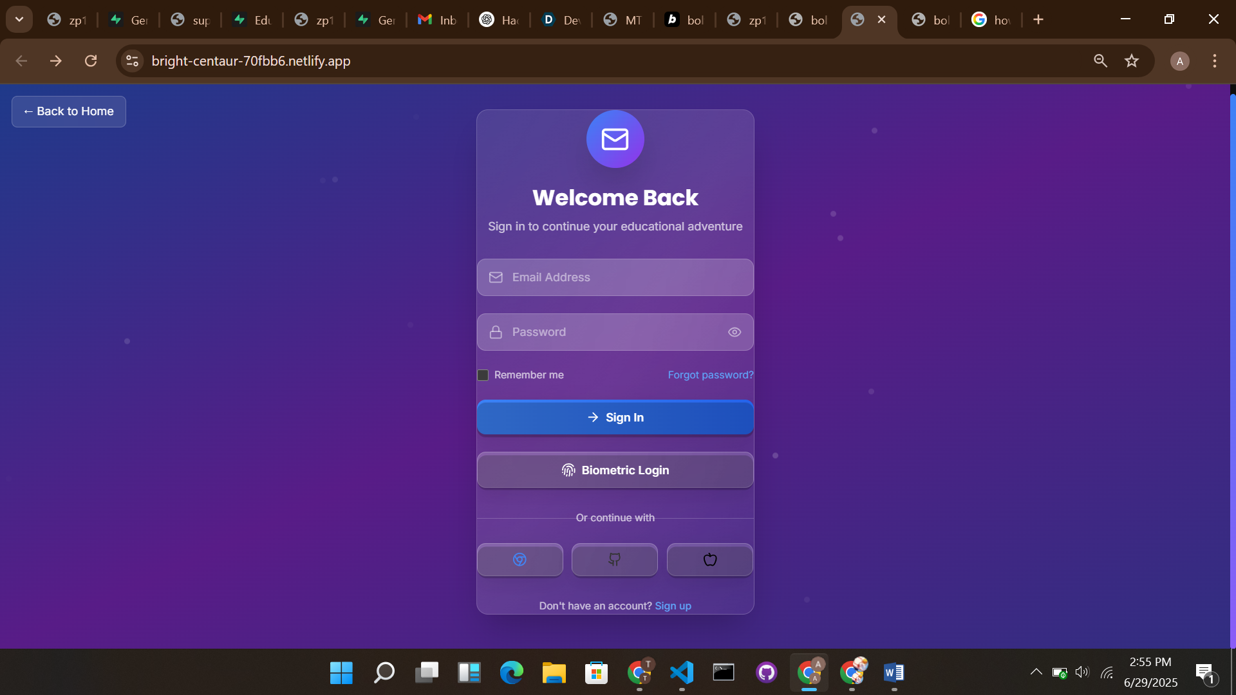This screenshot has width=1236, height=695.
Task: Open Visual Studio Code from the taskbar
Action: coord(681,672)
